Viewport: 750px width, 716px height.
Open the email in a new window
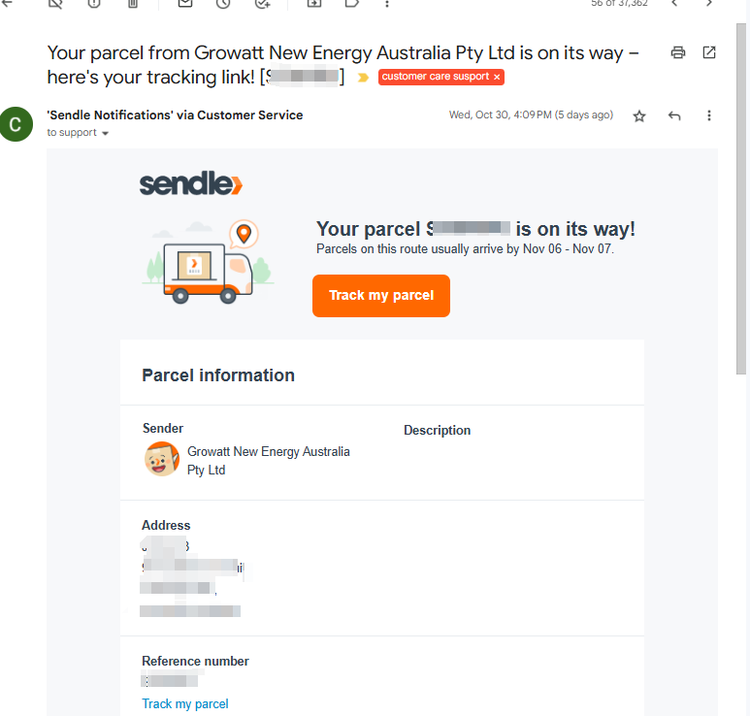point(709,52)
